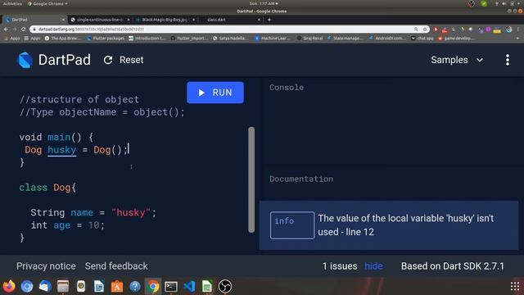Open Thunderbird mail from the dock

click(x=45, y=286)
